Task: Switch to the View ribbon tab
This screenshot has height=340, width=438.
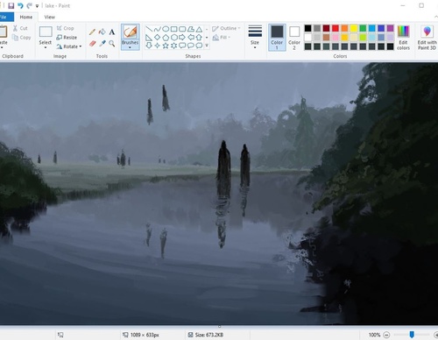Action: [49, 17]
